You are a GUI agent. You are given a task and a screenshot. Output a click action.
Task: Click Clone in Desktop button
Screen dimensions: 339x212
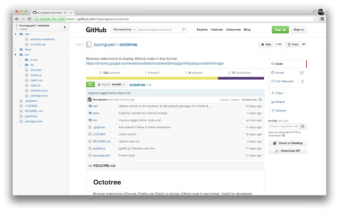pyautogui.click(x=288, y=143)
